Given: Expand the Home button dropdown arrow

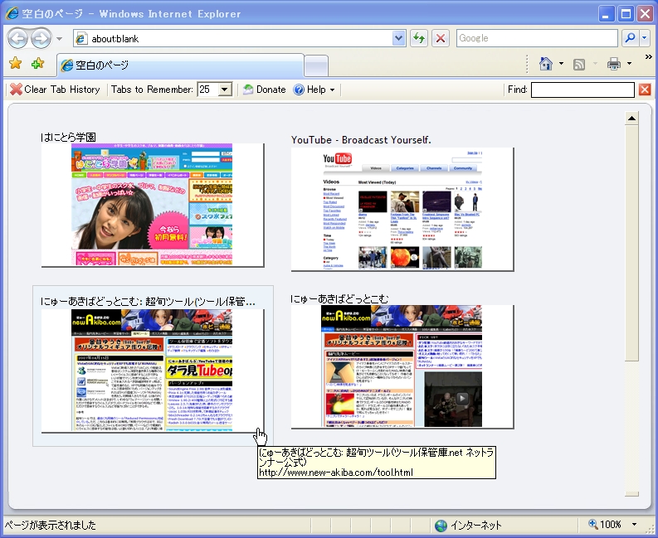Looking at the screenshot, I should click(561, 64).
